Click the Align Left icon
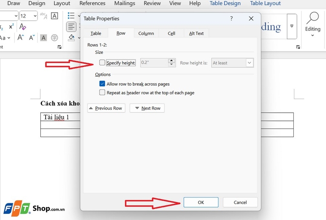 tap(71, 27)
